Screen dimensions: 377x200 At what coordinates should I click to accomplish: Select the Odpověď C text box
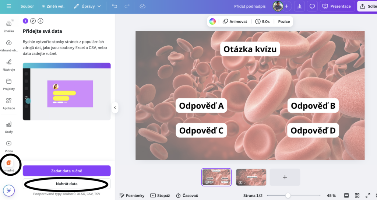pyautogui.click(x=201, y=130)
